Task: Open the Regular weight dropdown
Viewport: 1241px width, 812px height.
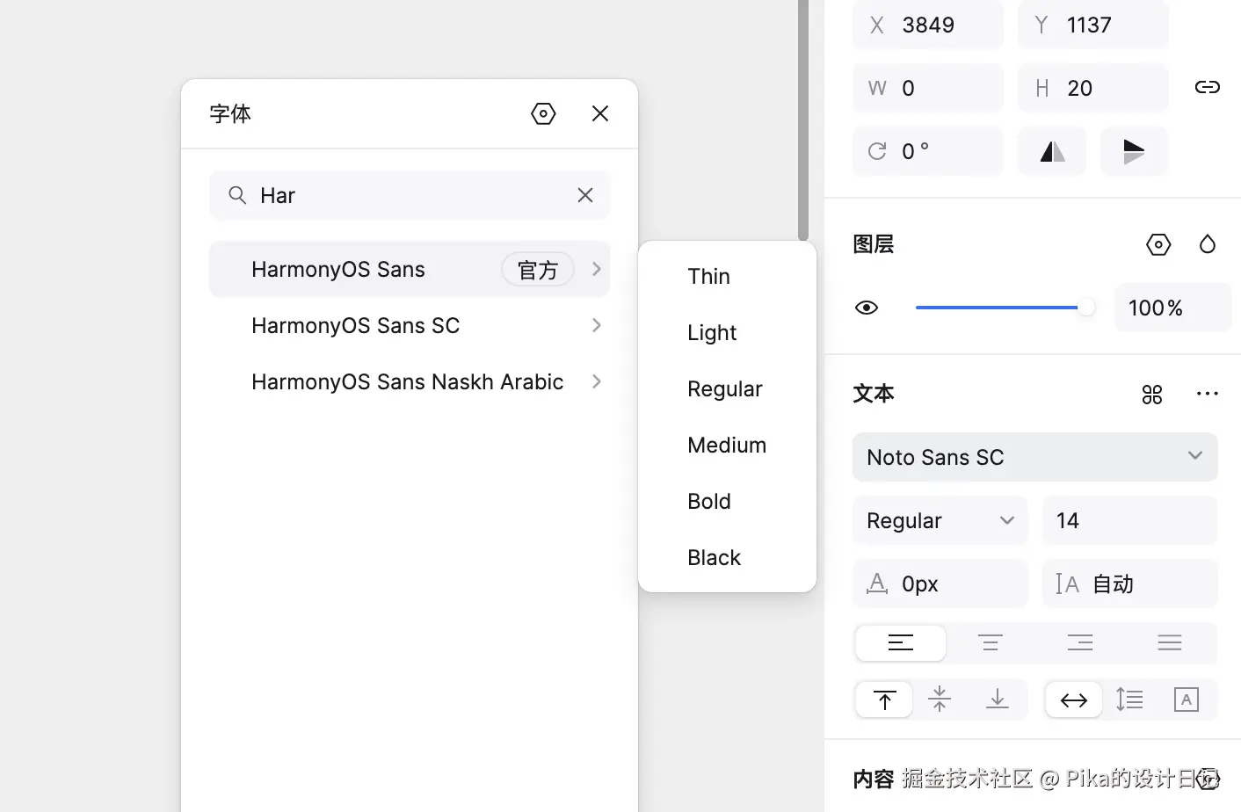Action: [x=940, y=520]
